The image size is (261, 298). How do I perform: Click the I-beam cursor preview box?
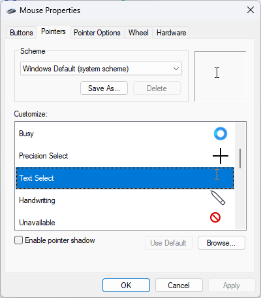[221, 76]
